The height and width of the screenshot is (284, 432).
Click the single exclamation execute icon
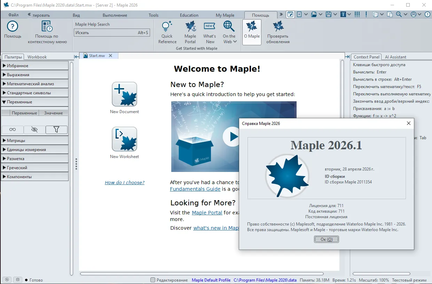[x=366, y=14]
